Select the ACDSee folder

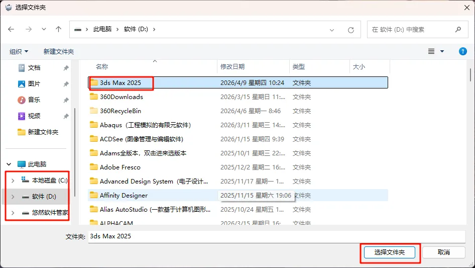238,139
